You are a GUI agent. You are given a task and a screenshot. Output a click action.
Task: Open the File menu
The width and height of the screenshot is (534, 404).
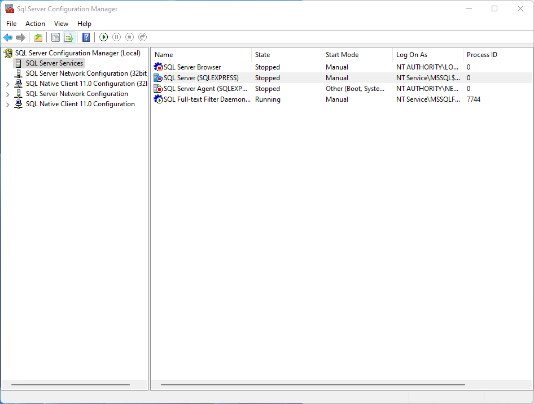click(11, 24)
